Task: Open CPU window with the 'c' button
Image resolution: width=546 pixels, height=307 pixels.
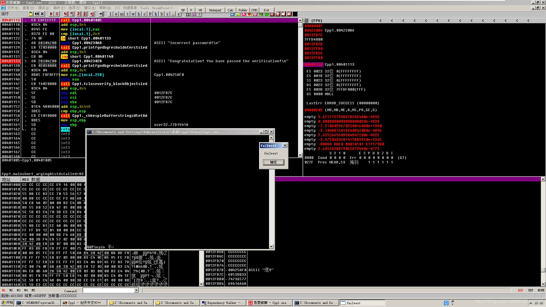Action: 144,14
